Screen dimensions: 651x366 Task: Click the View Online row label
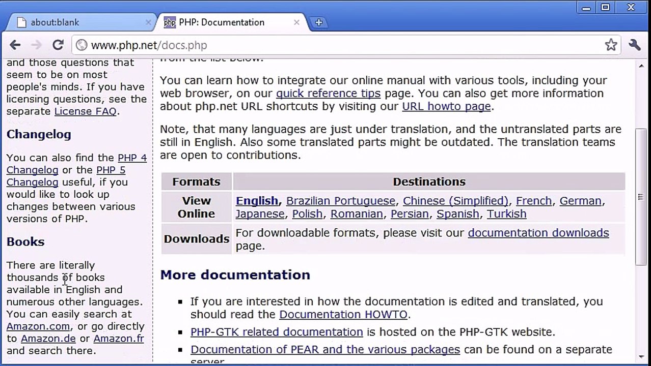point(196,207)
